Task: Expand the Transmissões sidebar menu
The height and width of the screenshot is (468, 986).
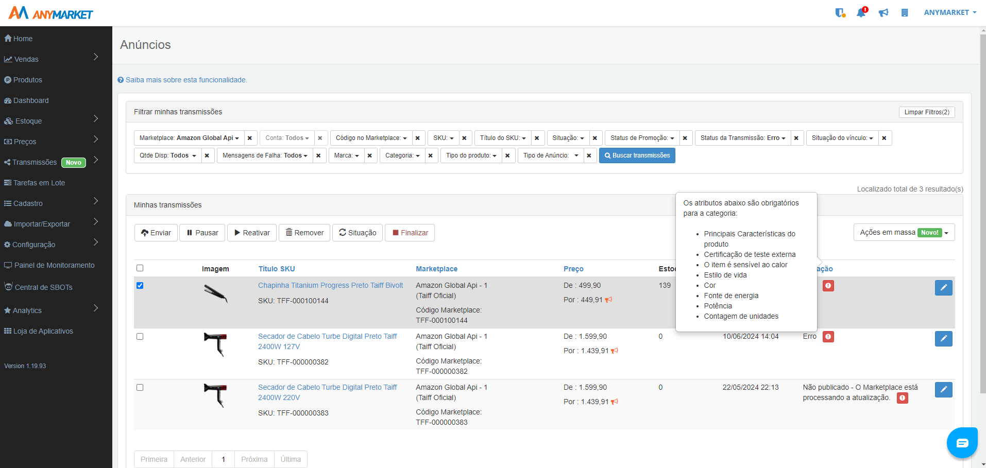Action: click(52, 162)
